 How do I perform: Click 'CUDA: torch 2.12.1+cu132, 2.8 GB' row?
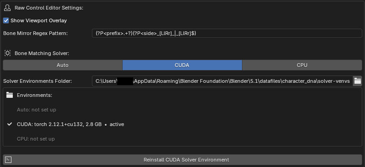point(70,124)
